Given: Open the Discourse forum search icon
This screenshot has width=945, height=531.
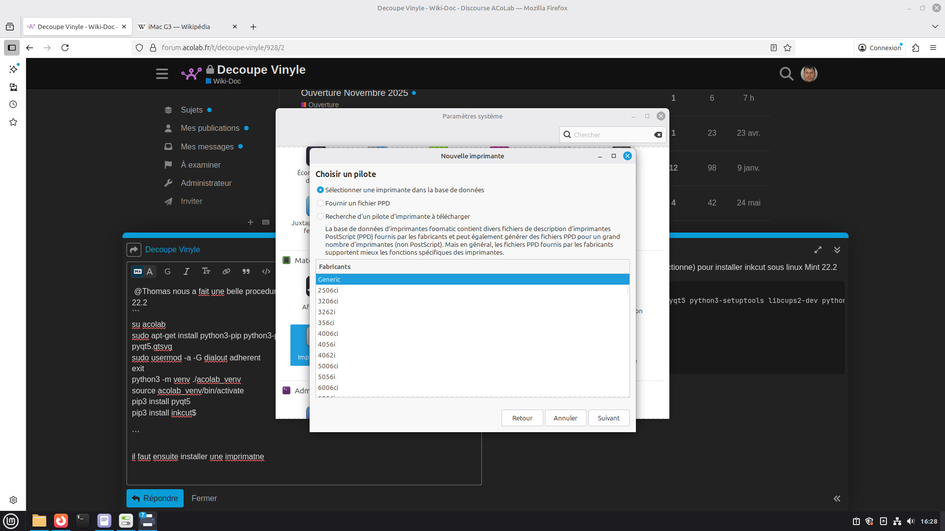Looking at the screenshot, I should tap(786, 74).
